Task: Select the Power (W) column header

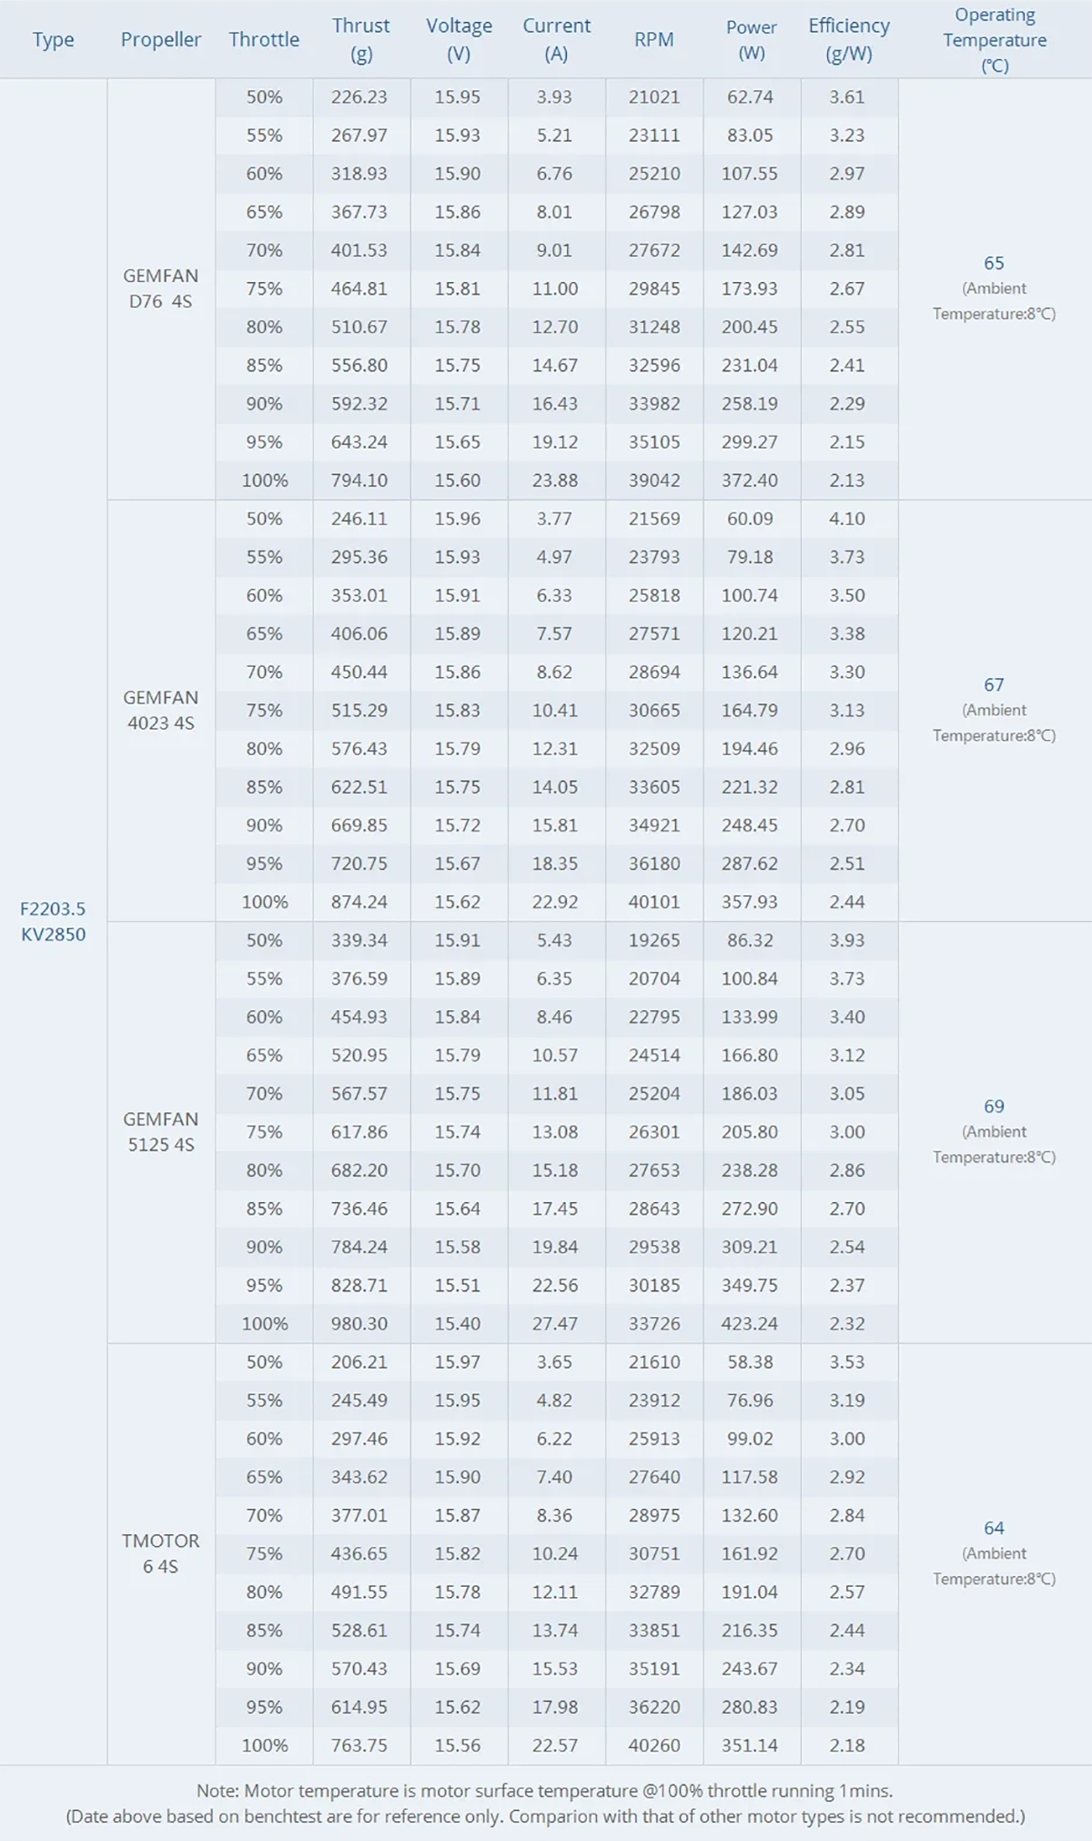Action: click(751, 40)
